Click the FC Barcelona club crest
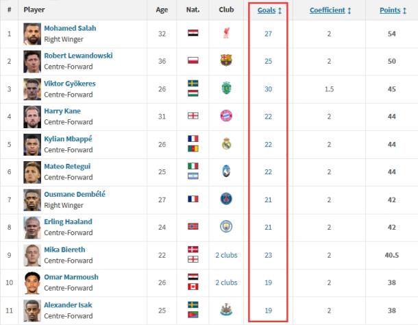Viewport: 418px width, 325px height. tap(226, 60)
